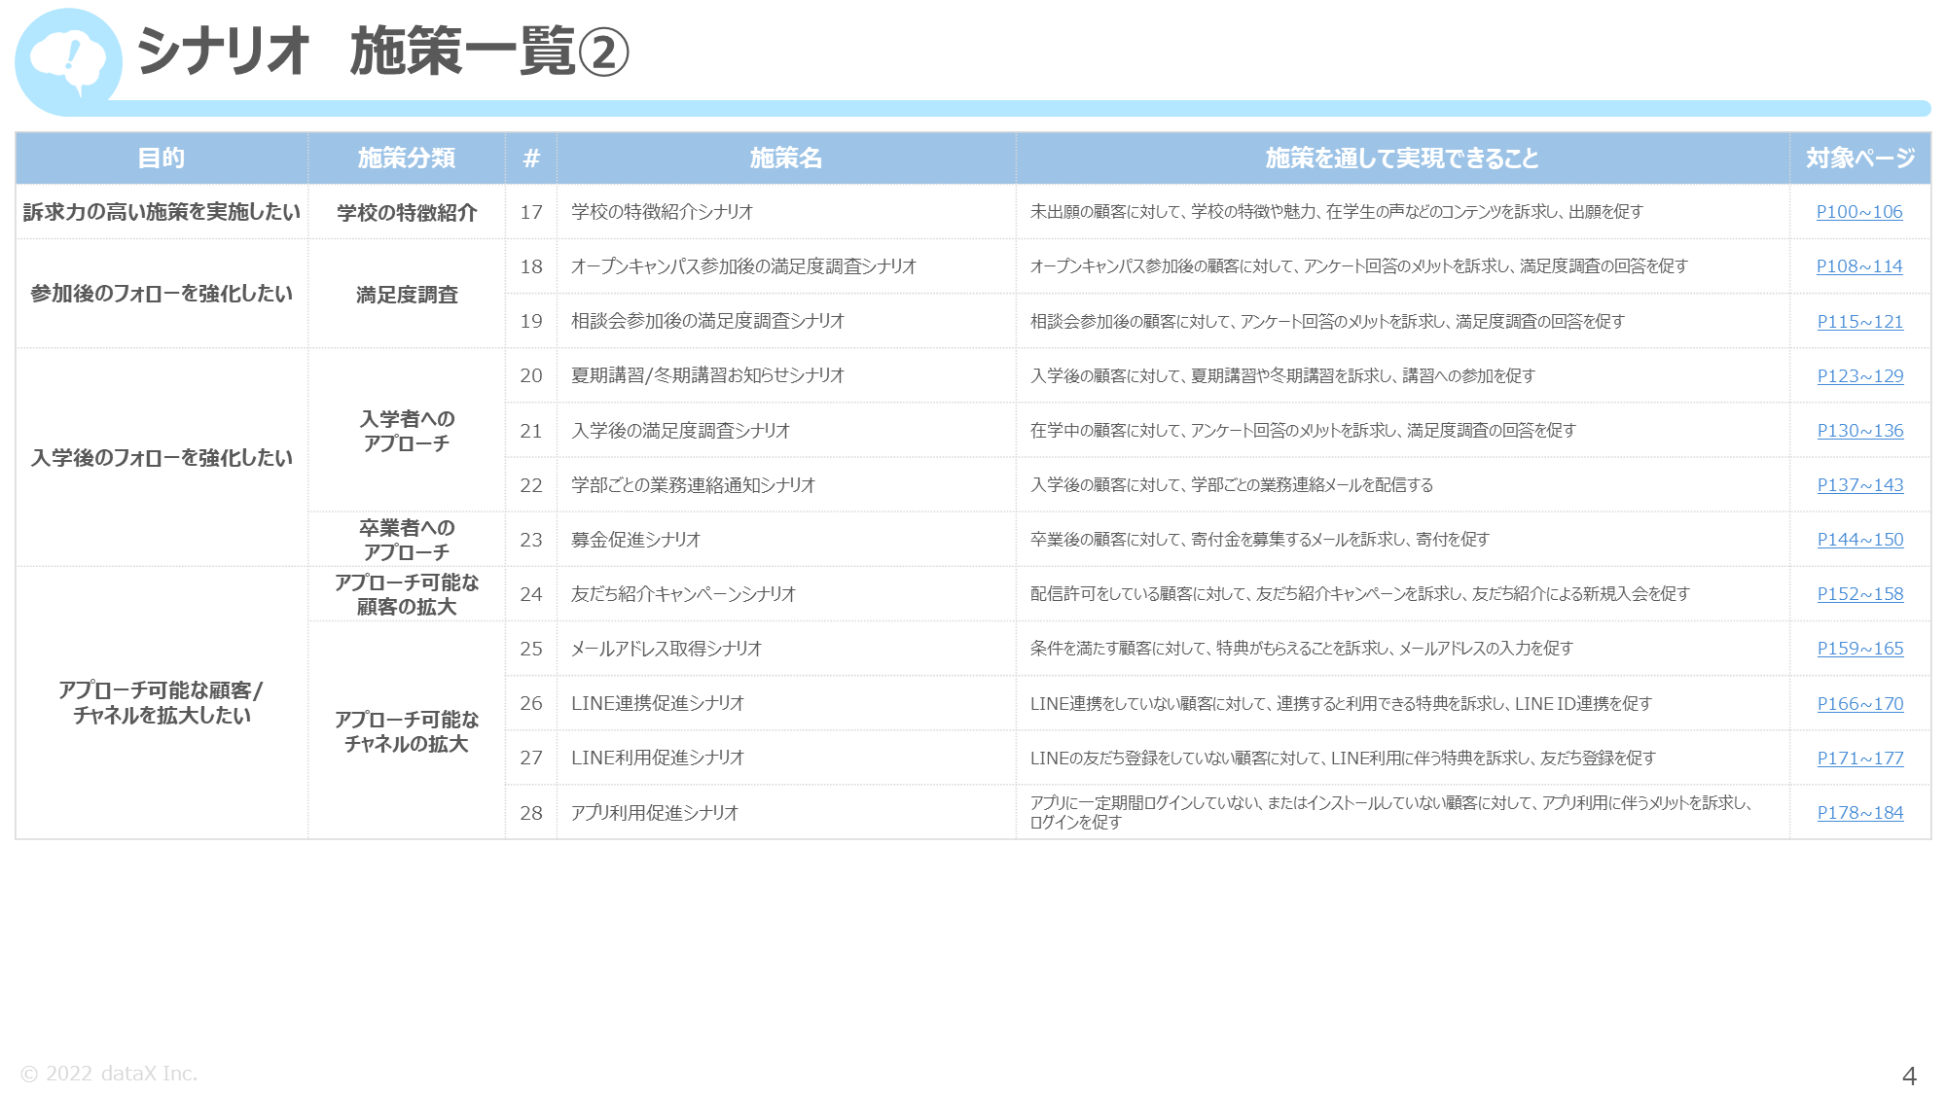Image resolution: width=1946 pixels, height=1094 pixels.
Task: Click 友だち紹介キャンペーンシナリオ
Action: coord(683,594)
